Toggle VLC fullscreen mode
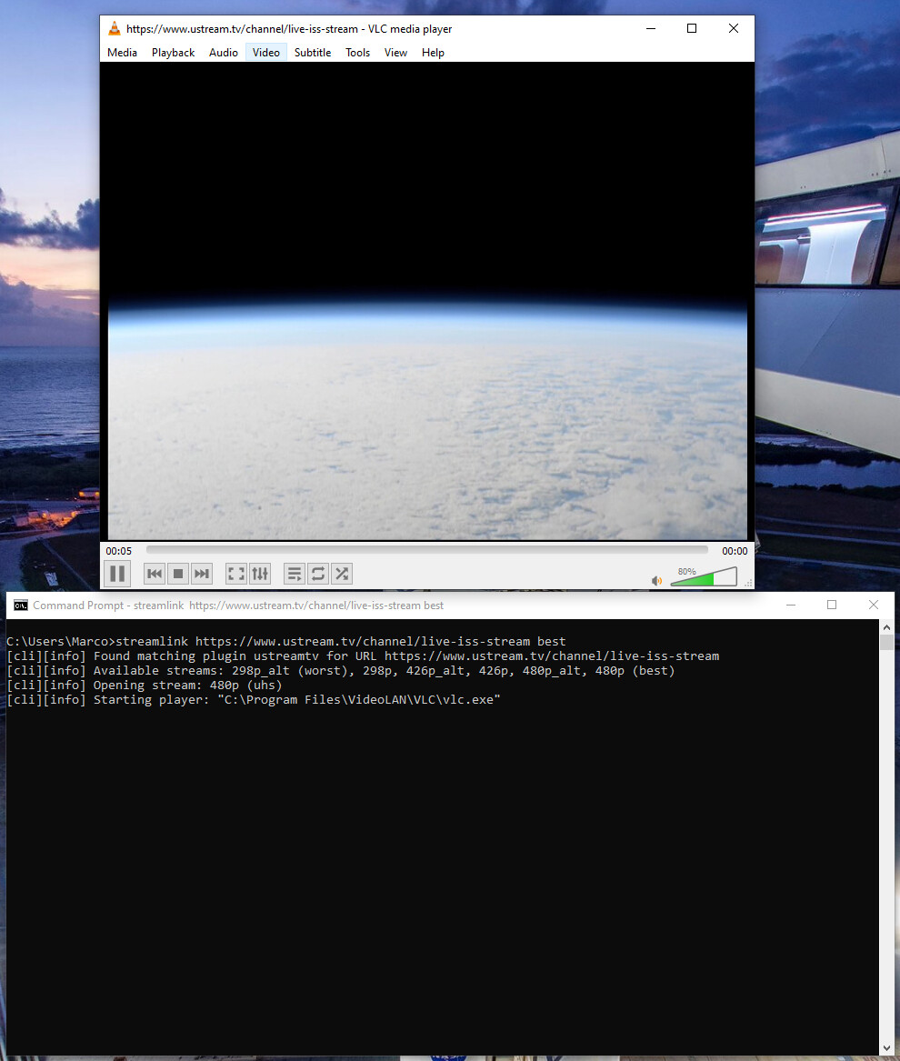Screen dimensions: 900x1061 (x=236, y=574)
